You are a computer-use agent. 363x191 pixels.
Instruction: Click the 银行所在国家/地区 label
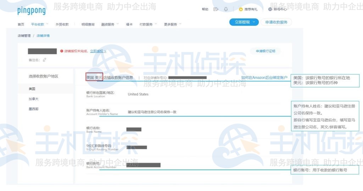100,93
